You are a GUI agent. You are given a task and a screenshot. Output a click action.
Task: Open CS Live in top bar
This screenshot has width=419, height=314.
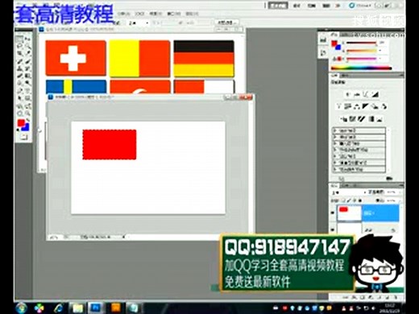click(x=360, y=6)
